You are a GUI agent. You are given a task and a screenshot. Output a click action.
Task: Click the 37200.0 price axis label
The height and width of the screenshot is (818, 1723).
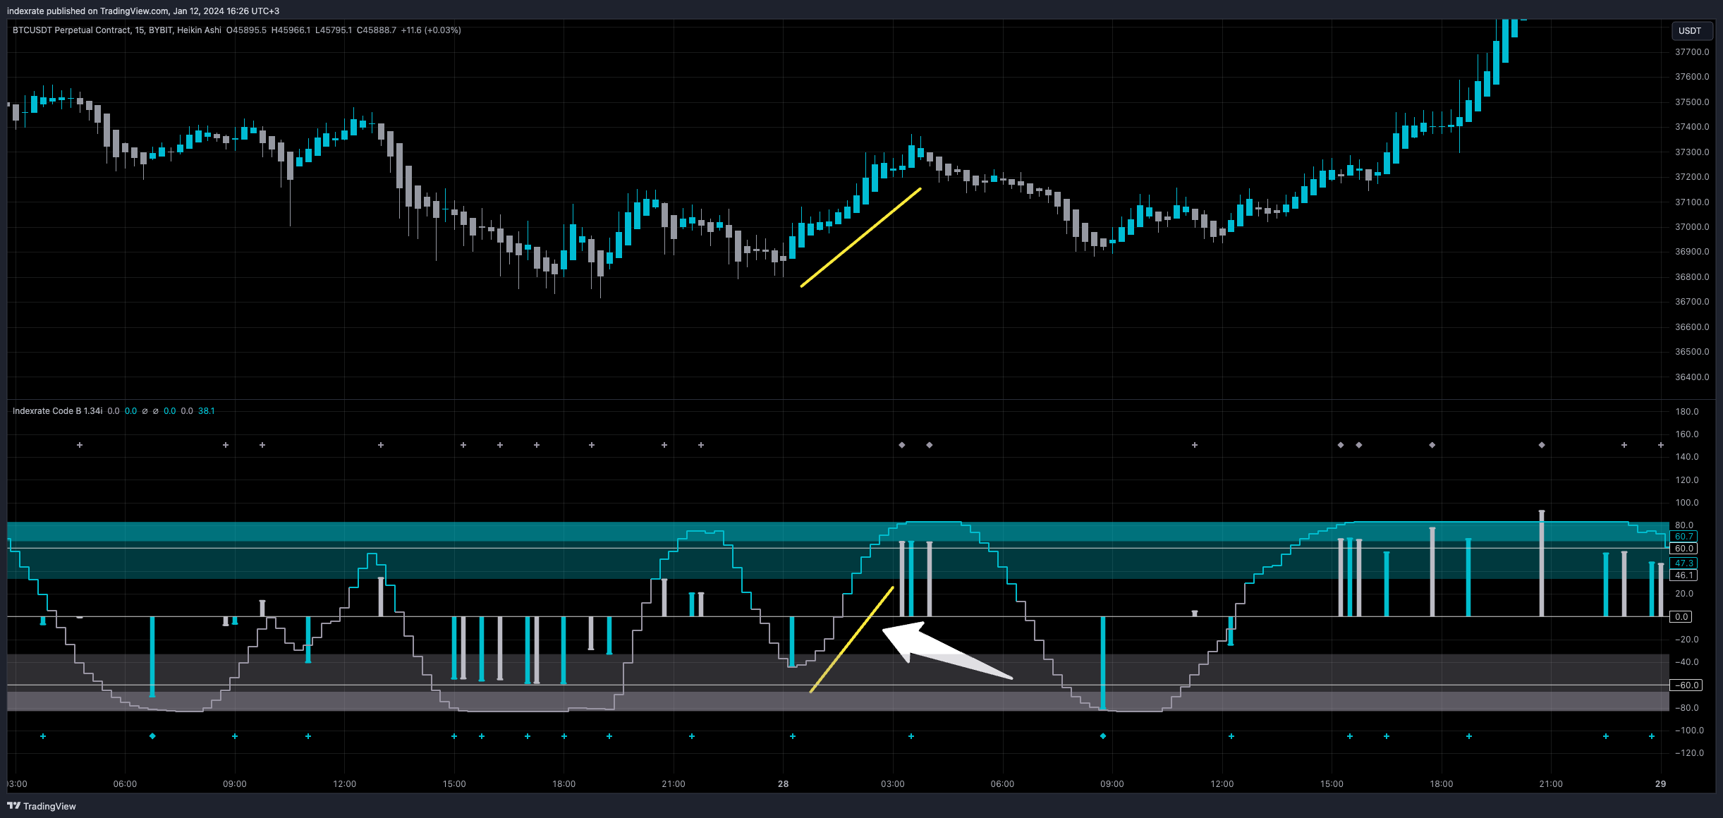tap(1692, 177)
